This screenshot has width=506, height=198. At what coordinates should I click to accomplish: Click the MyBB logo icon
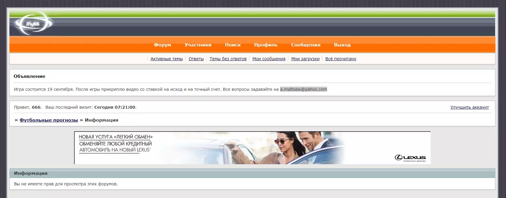click(x=34, y=23)
